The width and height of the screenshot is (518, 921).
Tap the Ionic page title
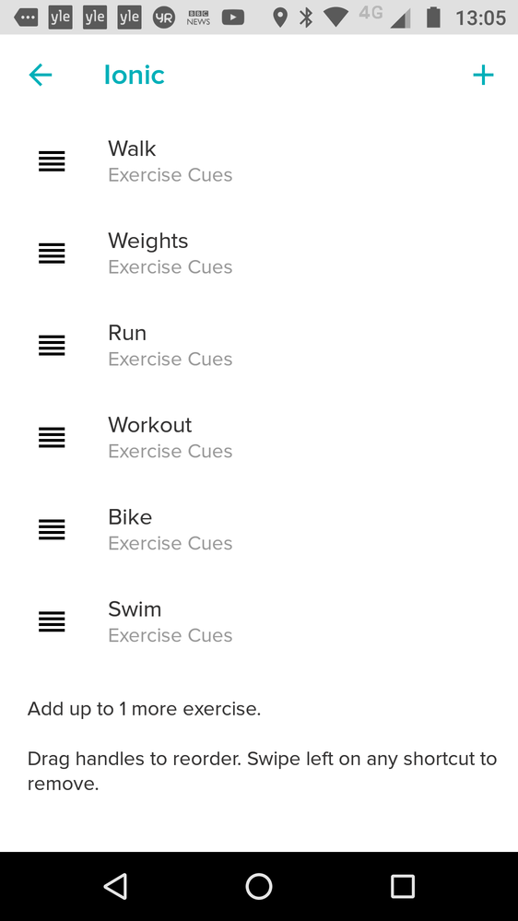pyautogui.click(x=135, y=76)
